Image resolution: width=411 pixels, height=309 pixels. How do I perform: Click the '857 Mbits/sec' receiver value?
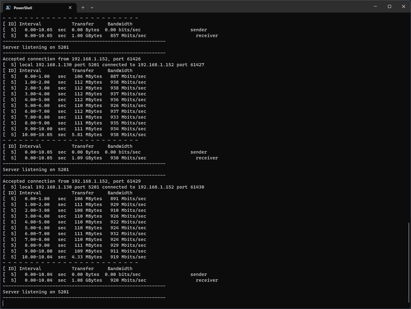click(128, 36)
